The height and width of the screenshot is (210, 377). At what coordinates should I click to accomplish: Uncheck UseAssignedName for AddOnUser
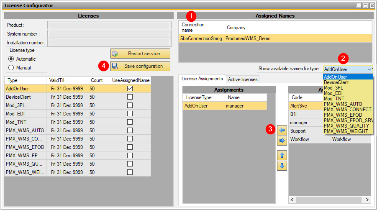click(130, 89)
